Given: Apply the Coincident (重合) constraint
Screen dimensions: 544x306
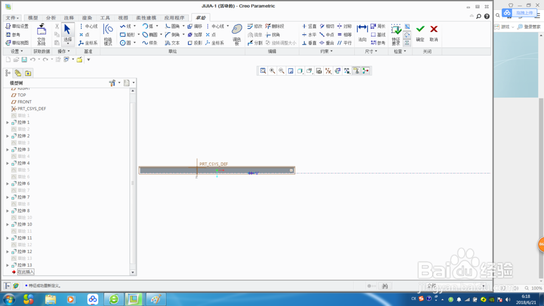Looking at the screenshot, I should coord(327,43).
